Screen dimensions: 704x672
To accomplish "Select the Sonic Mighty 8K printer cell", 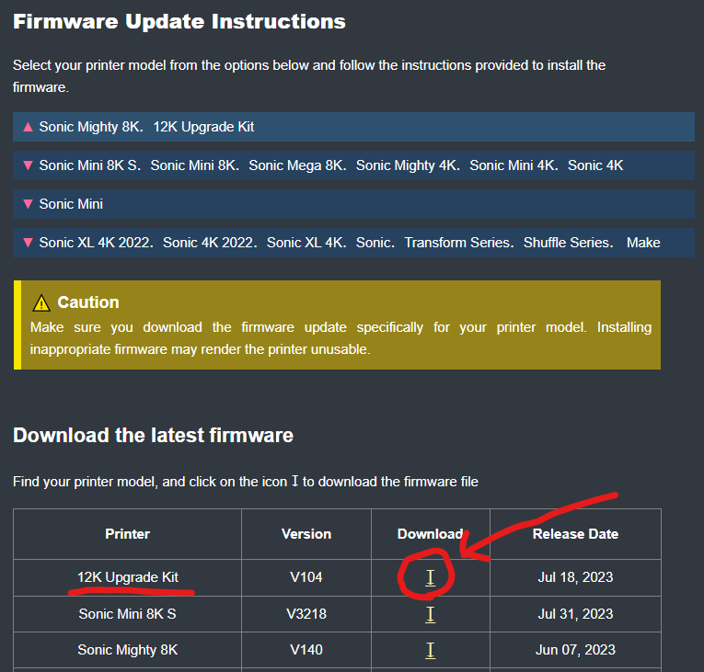I will [x=128, y=650].
